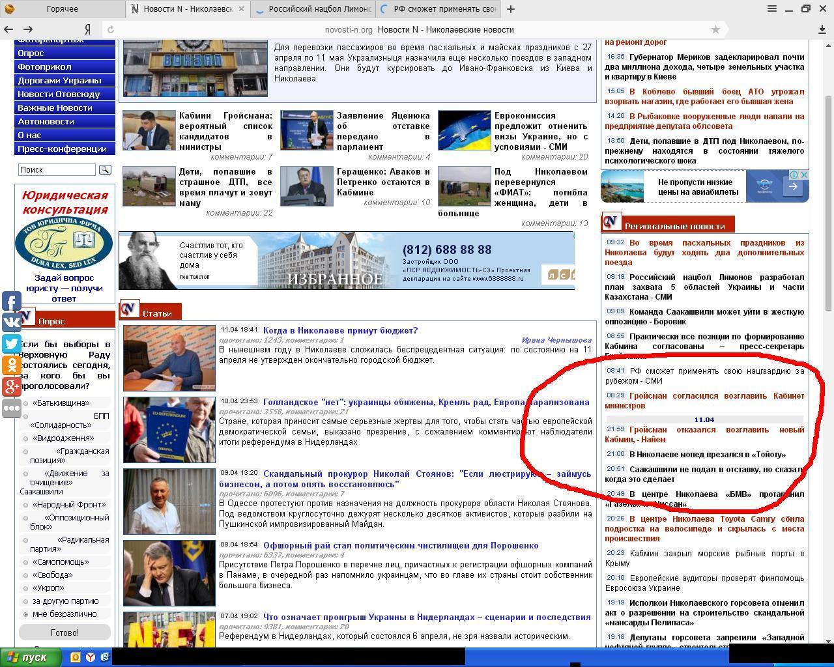
Task: Share via the Odnoklassniki icon
Action: [11, 365]
